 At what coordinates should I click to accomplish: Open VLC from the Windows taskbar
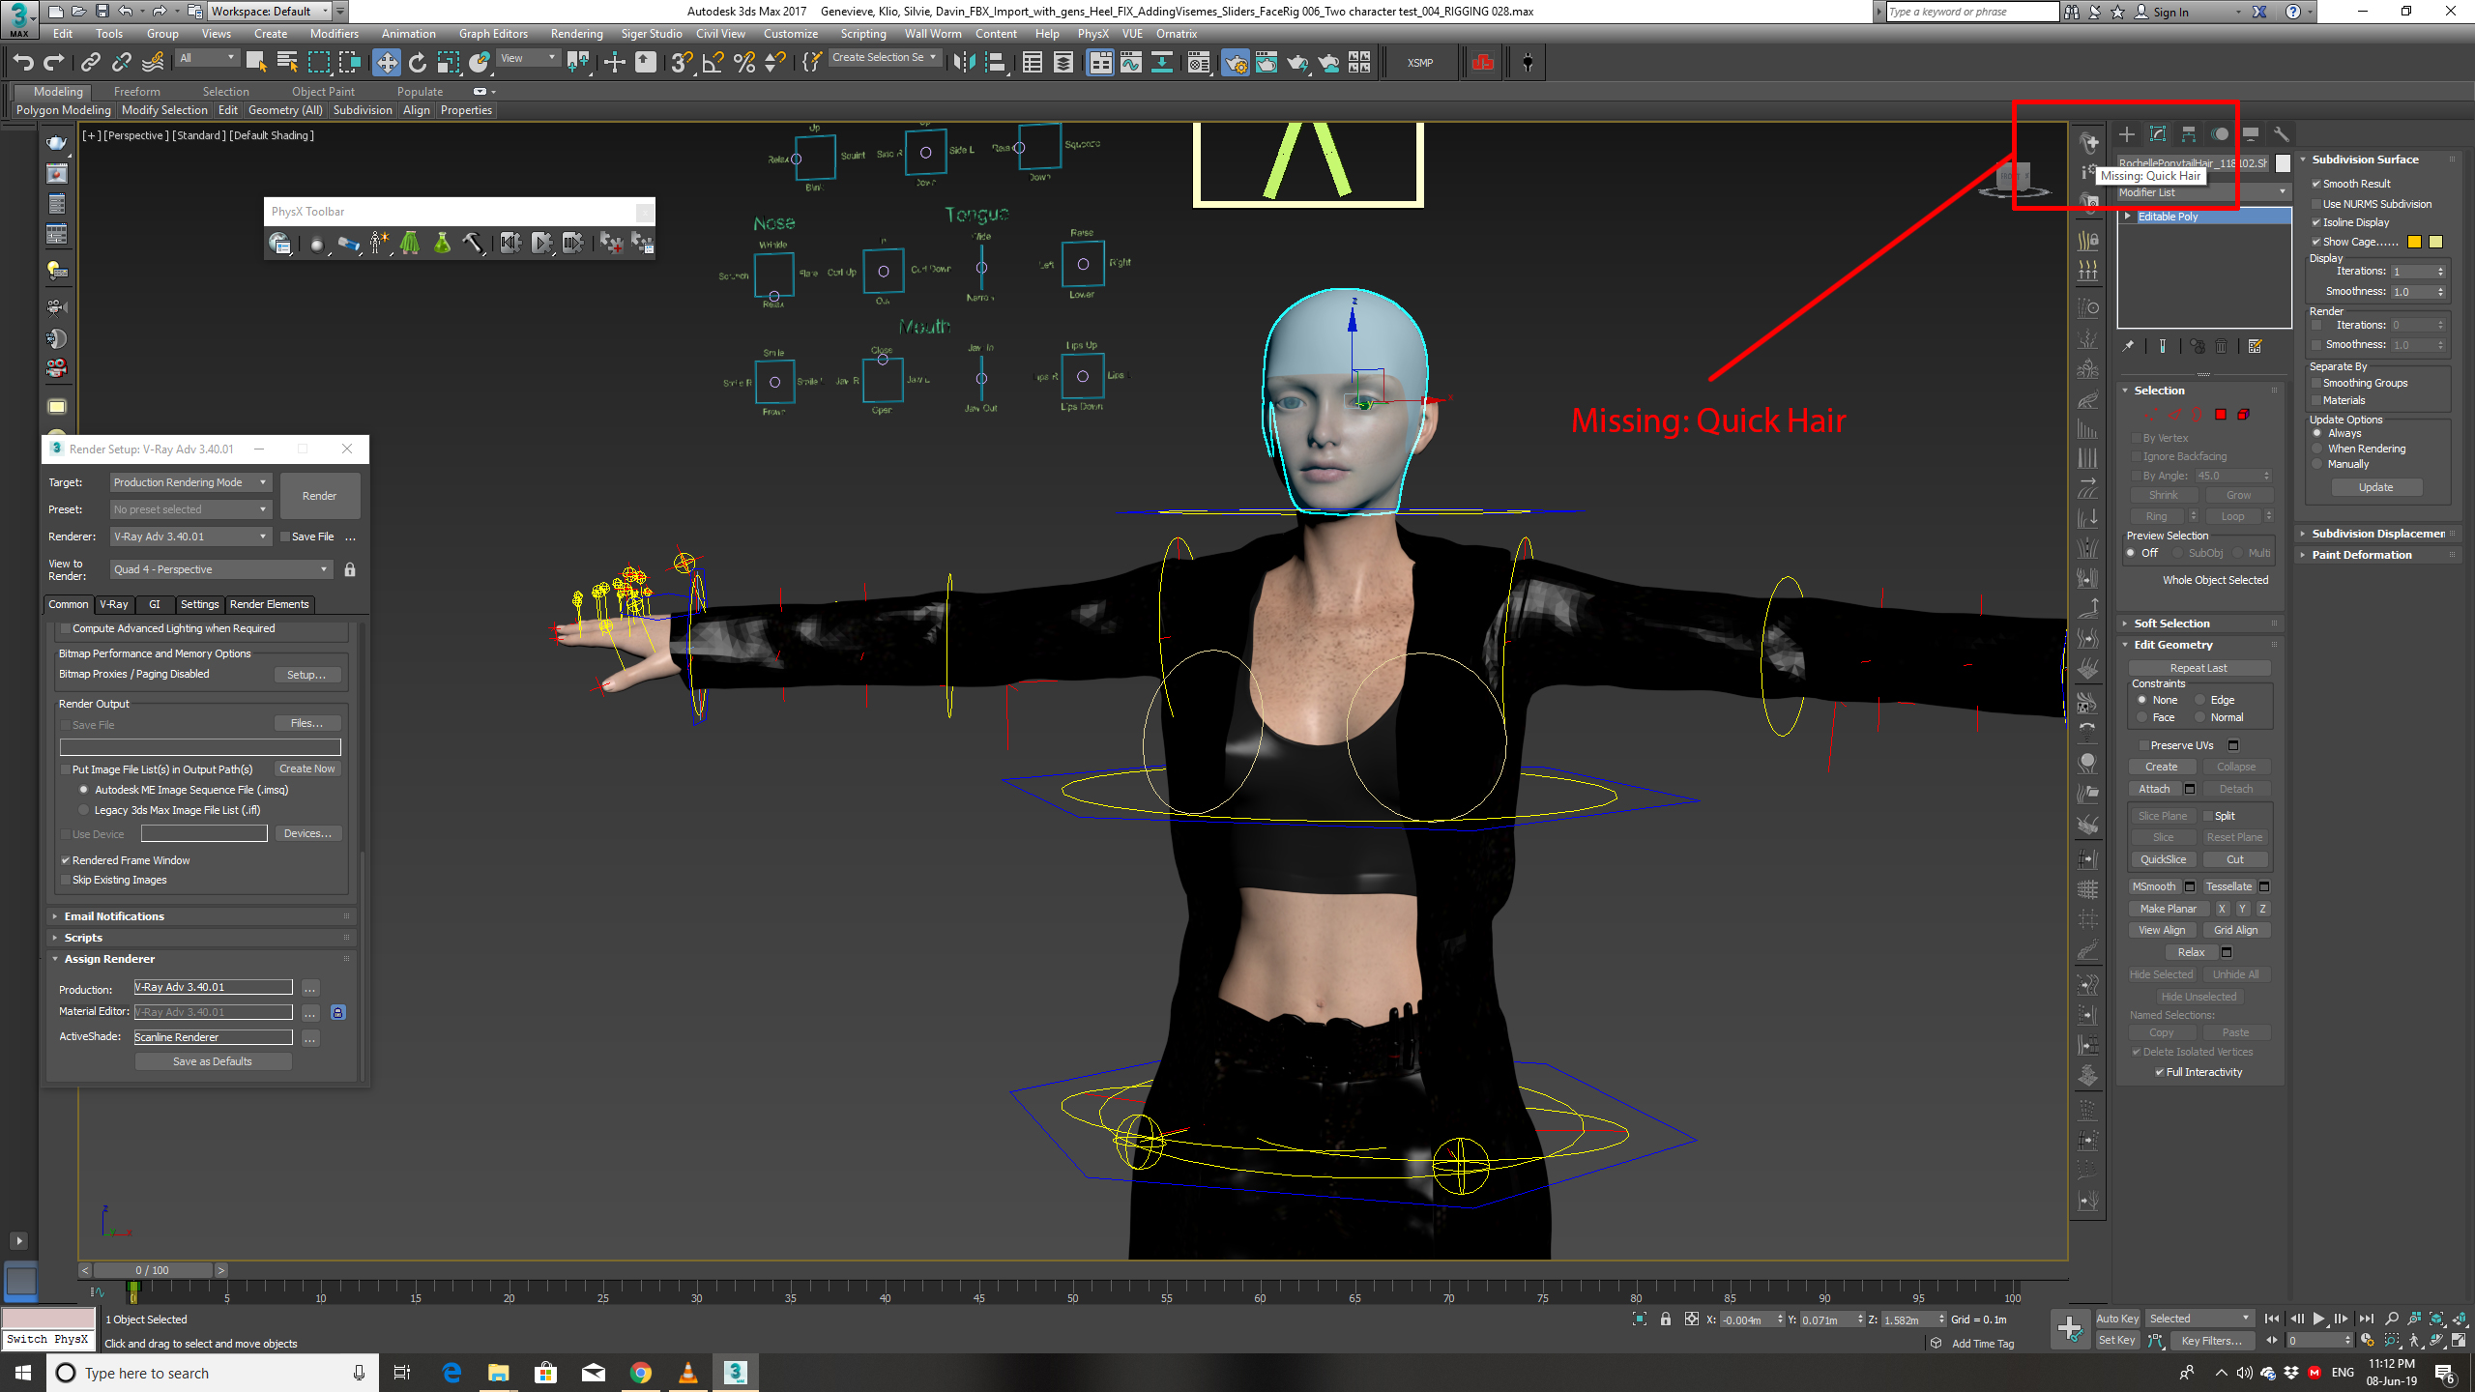[x=688, y=1373]
